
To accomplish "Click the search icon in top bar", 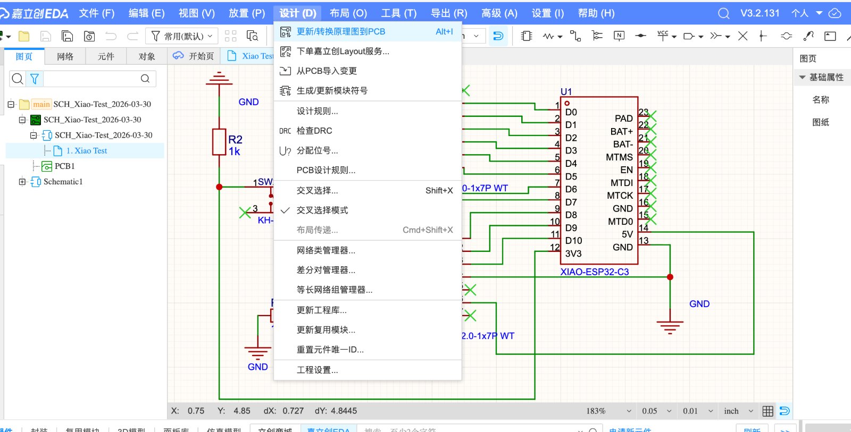I will coord(723,13).
